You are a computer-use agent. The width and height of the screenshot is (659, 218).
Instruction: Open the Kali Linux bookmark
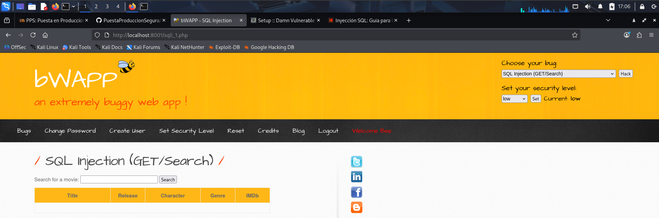44,47
